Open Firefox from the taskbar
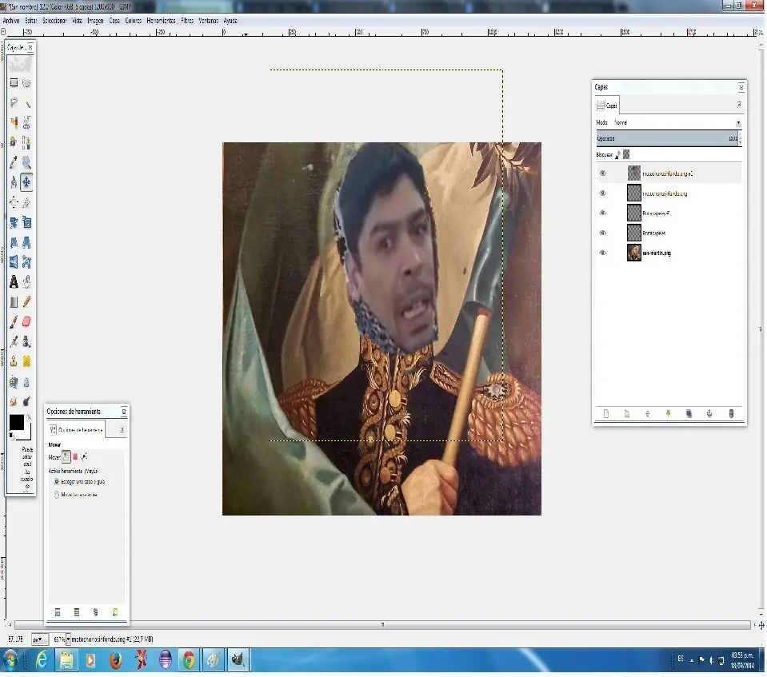 116,660
